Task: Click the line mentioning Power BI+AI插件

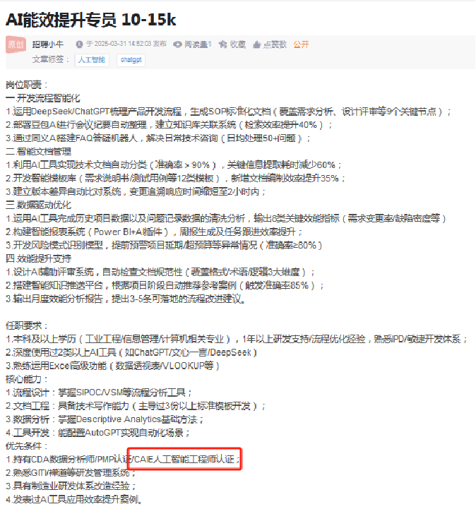Action: click(154, 232)
